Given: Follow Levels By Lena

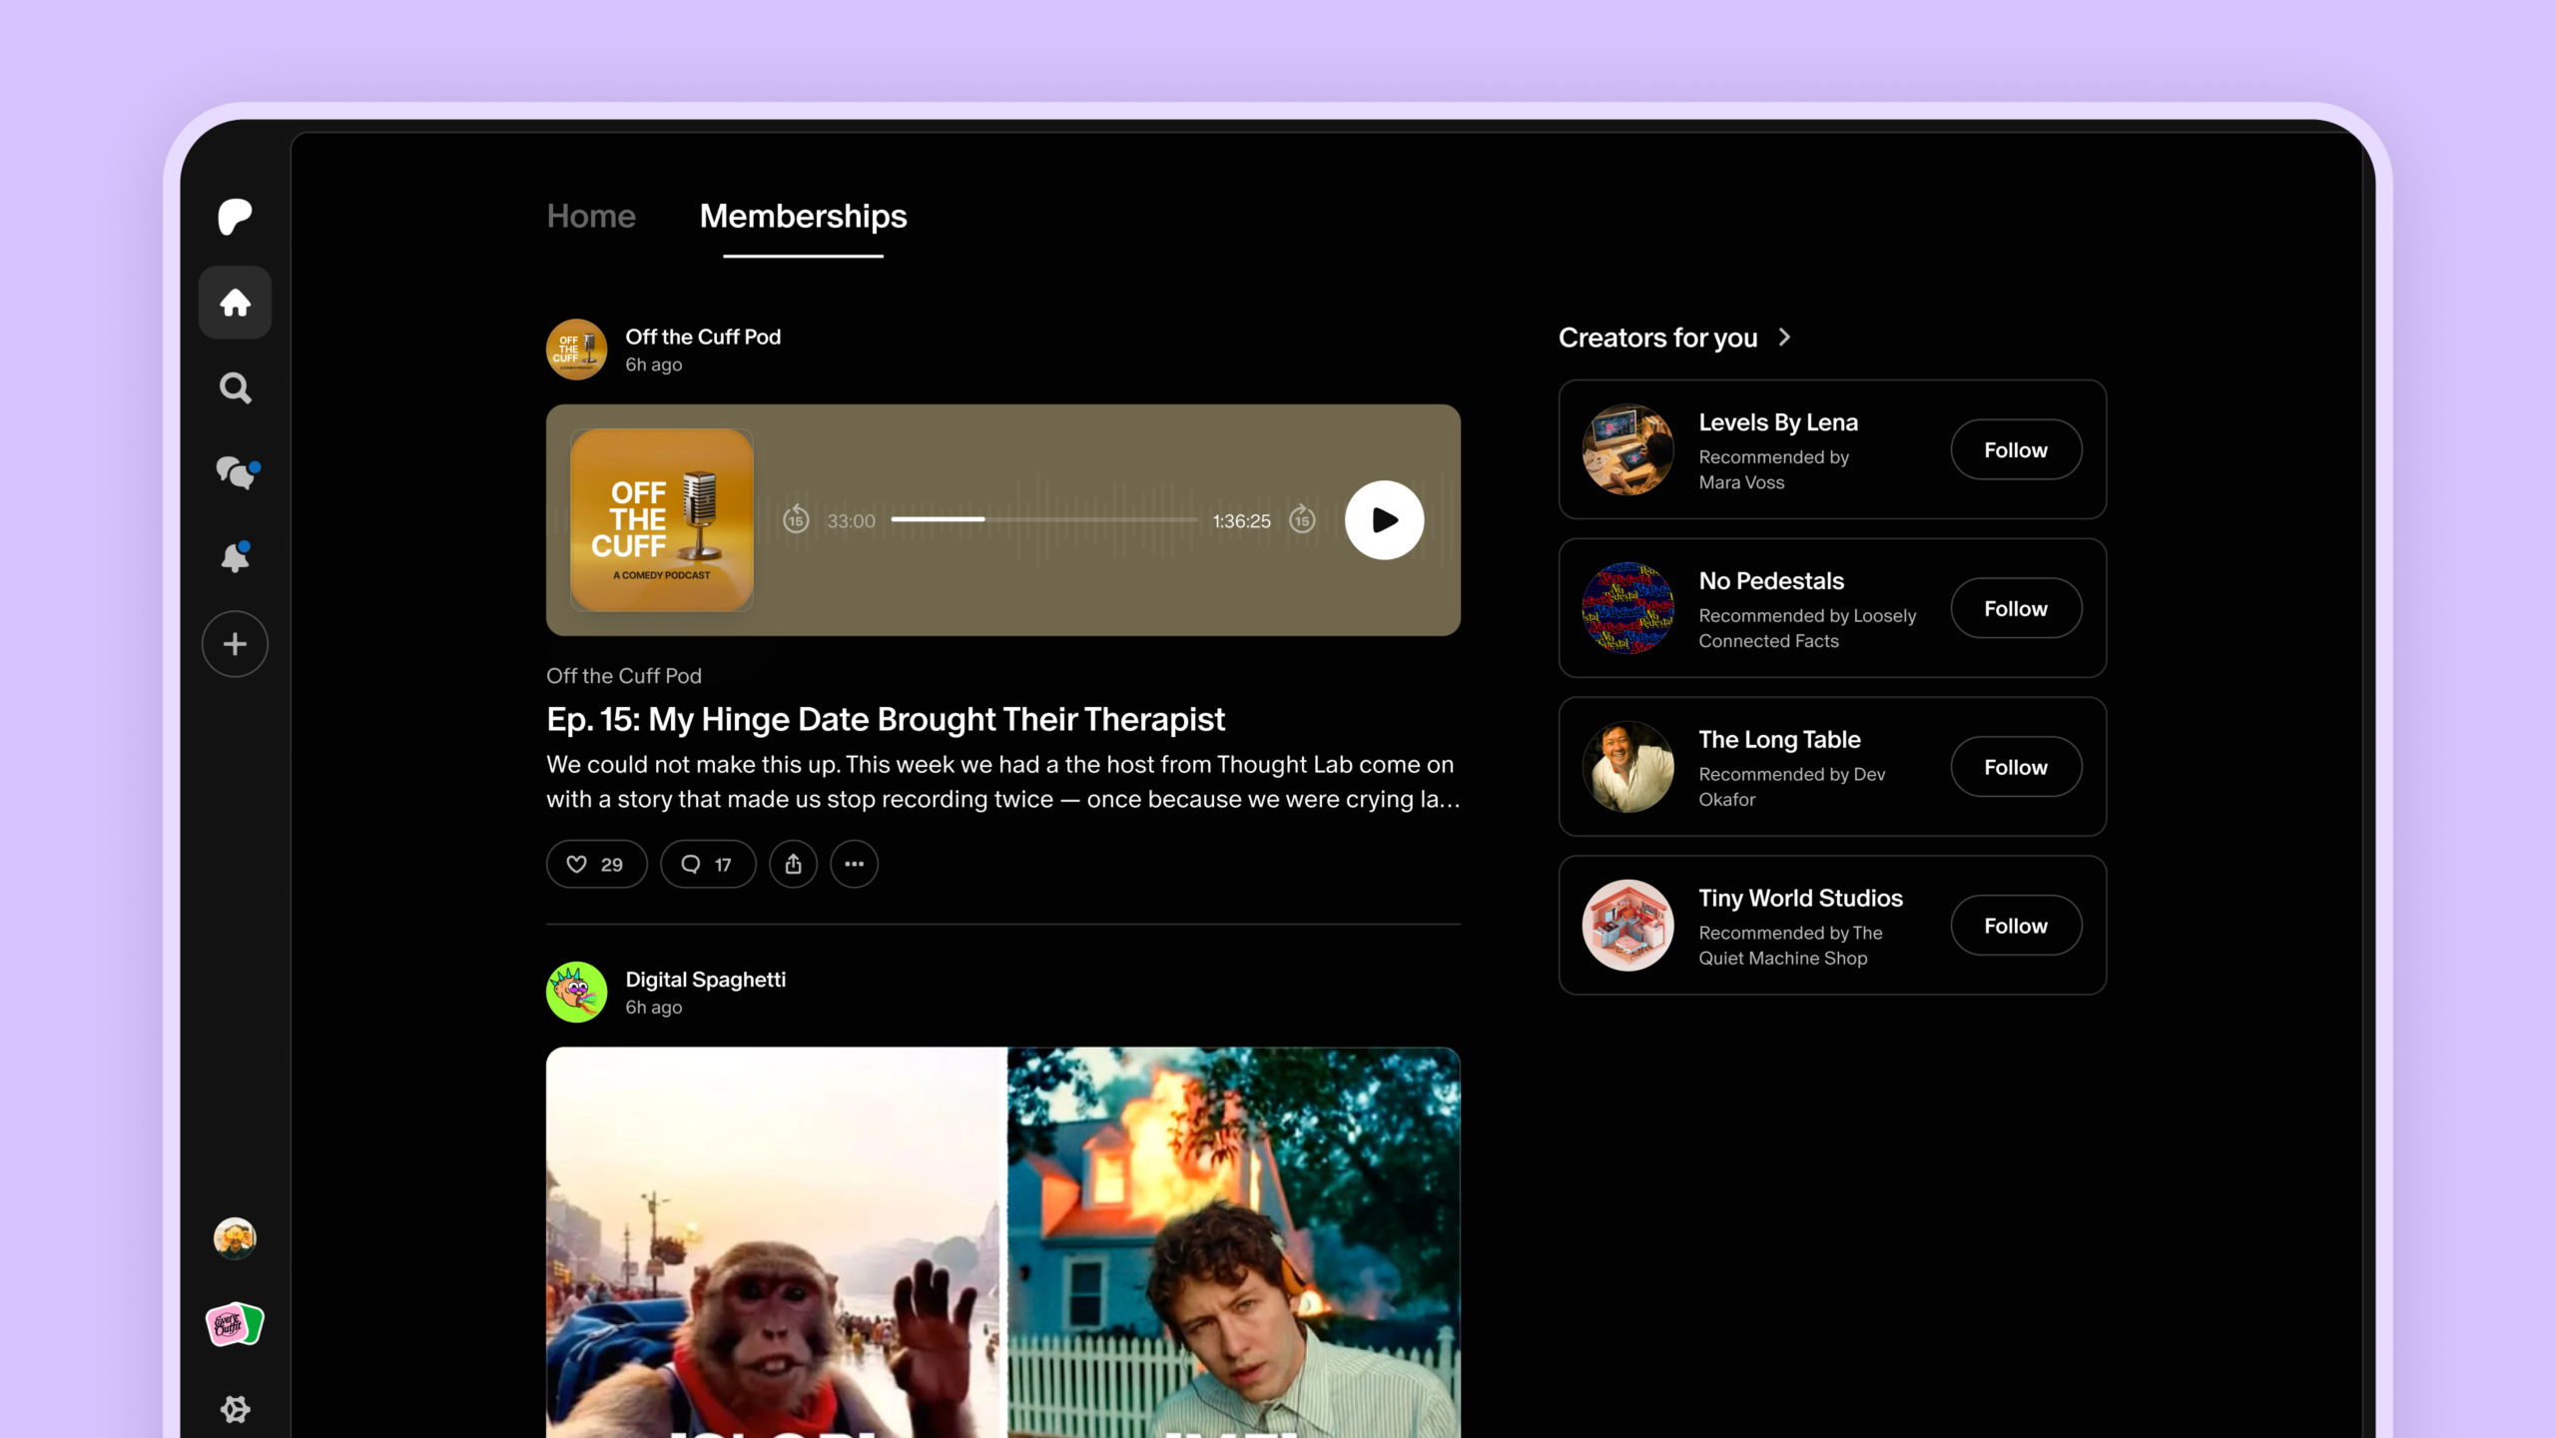Looking at the screenshot, I should pyautogui.click(x=2016, y=449).
